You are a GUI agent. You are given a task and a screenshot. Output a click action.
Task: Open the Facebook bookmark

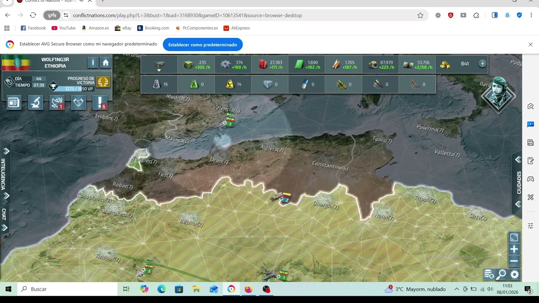33,28
